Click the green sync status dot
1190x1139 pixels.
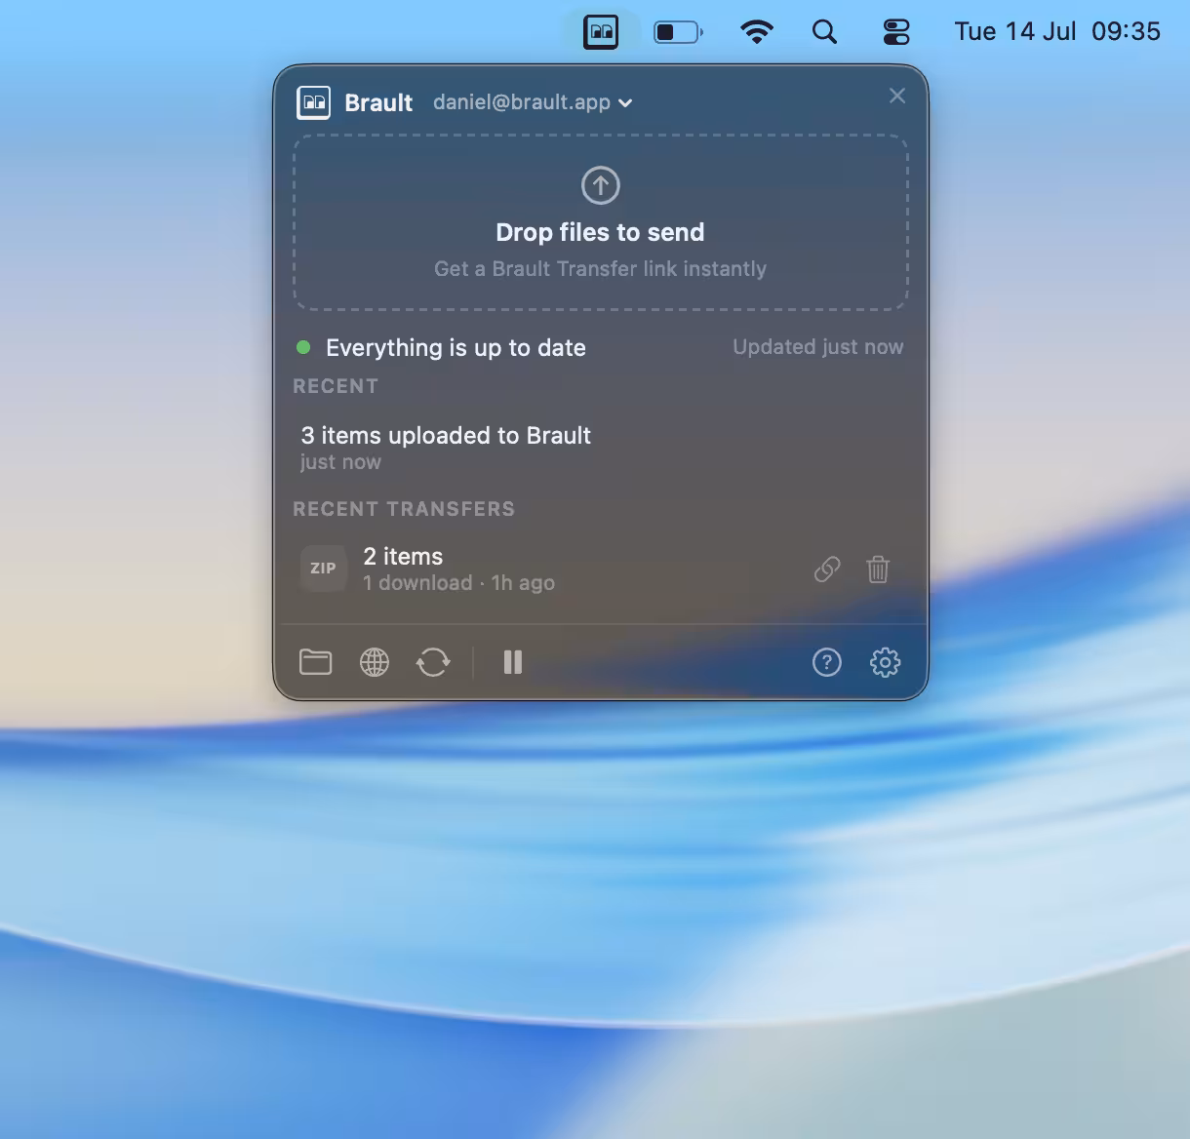303,347
